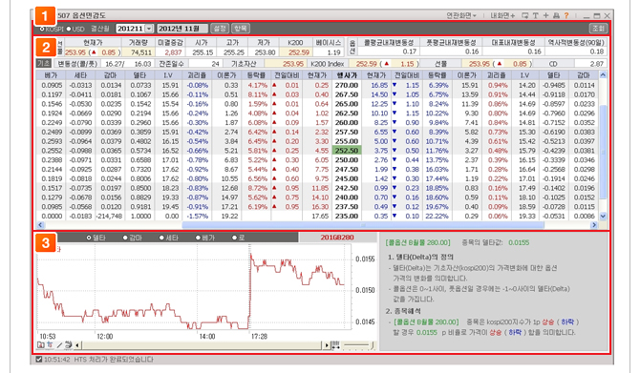Viewport: 640px width, 373px height.
Task: Click the chart bar spacing icon near slider
Action: click(335, 345)
